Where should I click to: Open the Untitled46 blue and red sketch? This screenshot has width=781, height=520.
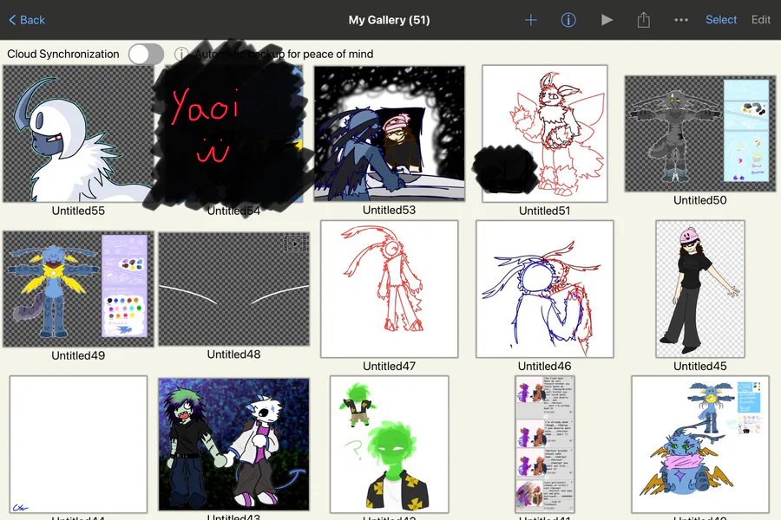point(544,289)
